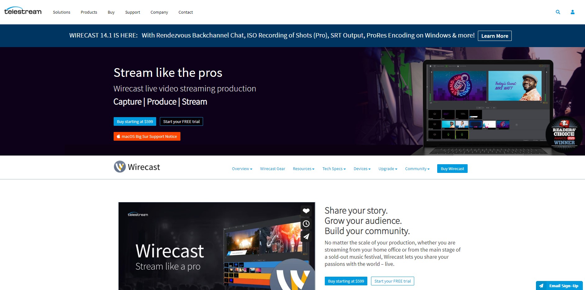Click the Buy Wirecast button

[452, 169]
